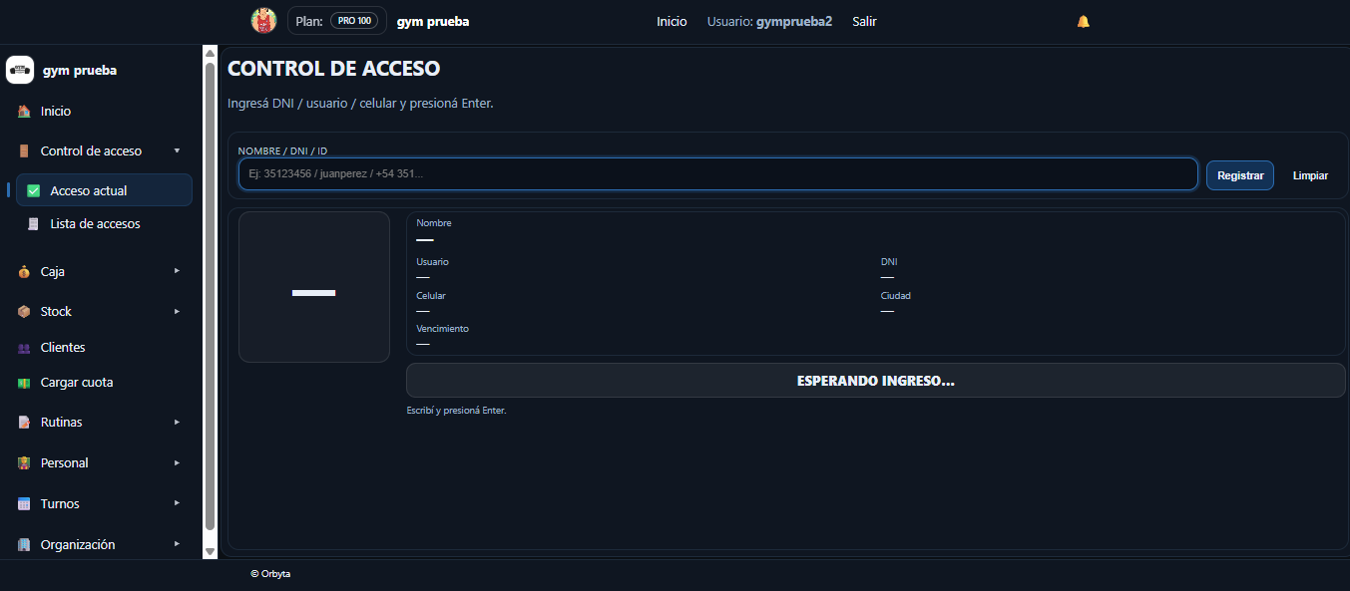Screen dimensions: 1350x591
Task: Open Inicio from the top navigation
Action: click(x=672, y=21)
